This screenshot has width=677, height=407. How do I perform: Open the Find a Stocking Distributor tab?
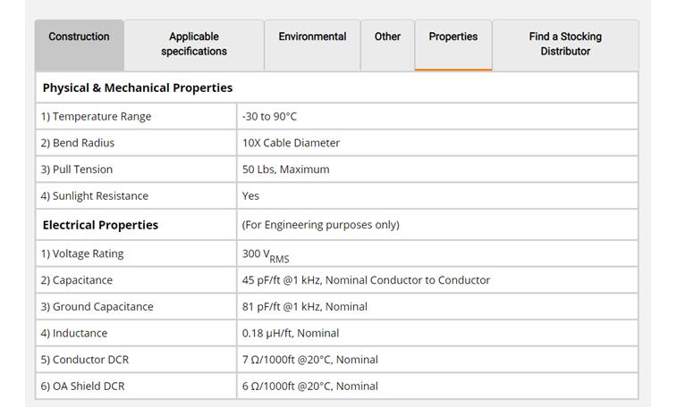coord(565,45)
